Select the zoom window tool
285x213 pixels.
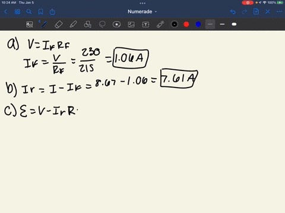click(x=30, y=24)
